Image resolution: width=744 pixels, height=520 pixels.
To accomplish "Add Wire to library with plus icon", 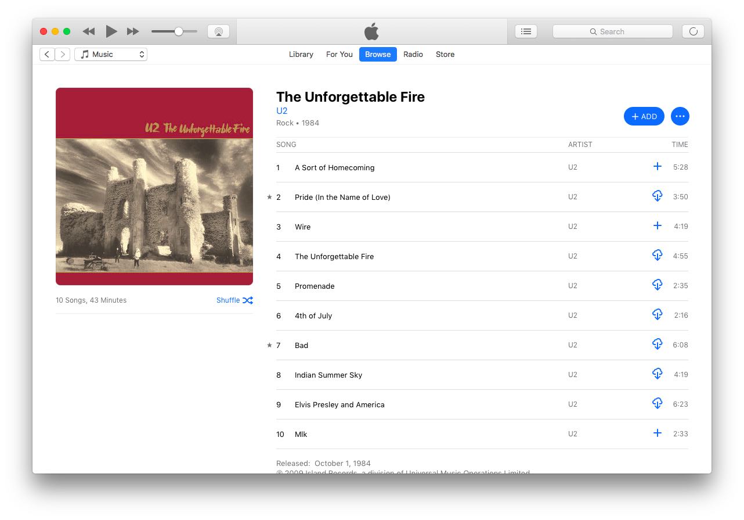I will tap(657, 226).
